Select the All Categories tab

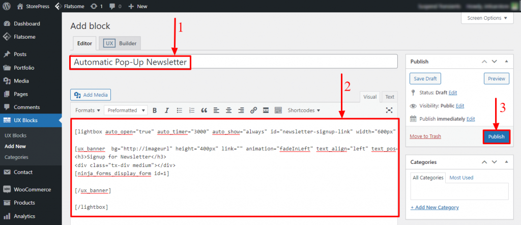[x=428, y=178]
